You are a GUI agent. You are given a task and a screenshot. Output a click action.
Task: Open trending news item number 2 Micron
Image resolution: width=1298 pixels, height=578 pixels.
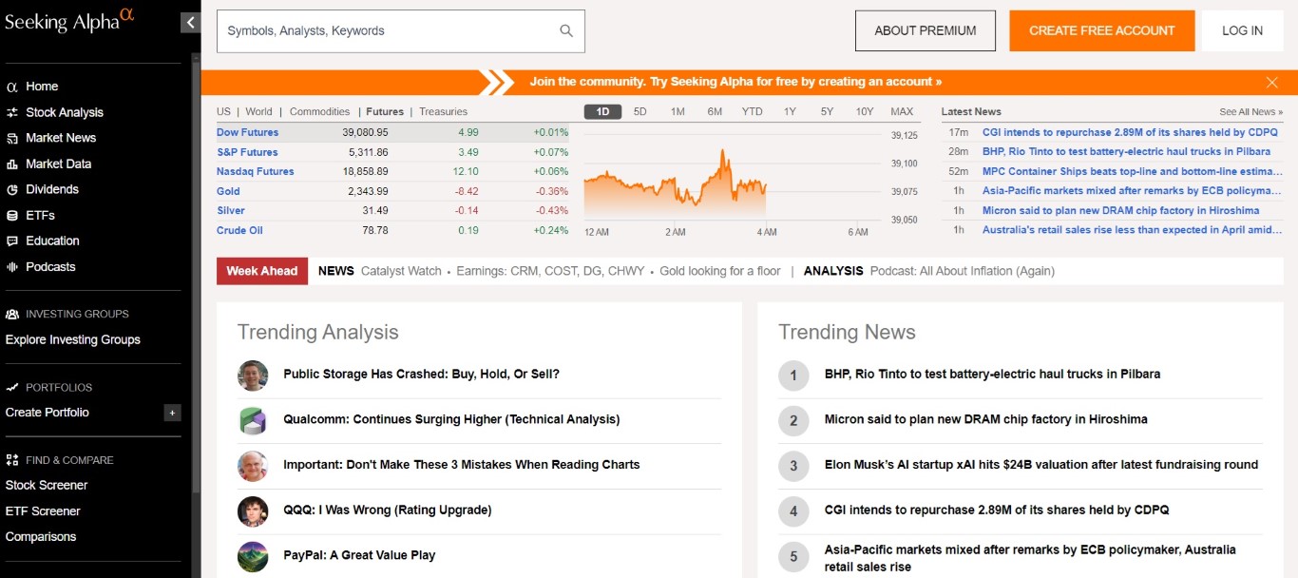[986, 419]
